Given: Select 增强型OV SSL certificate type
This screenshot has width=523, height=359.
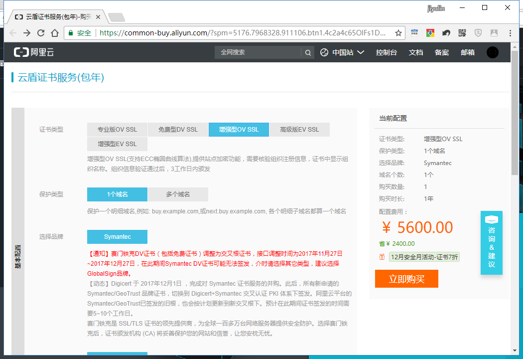Looking at the screenshot, I should (x=239, y=130).
